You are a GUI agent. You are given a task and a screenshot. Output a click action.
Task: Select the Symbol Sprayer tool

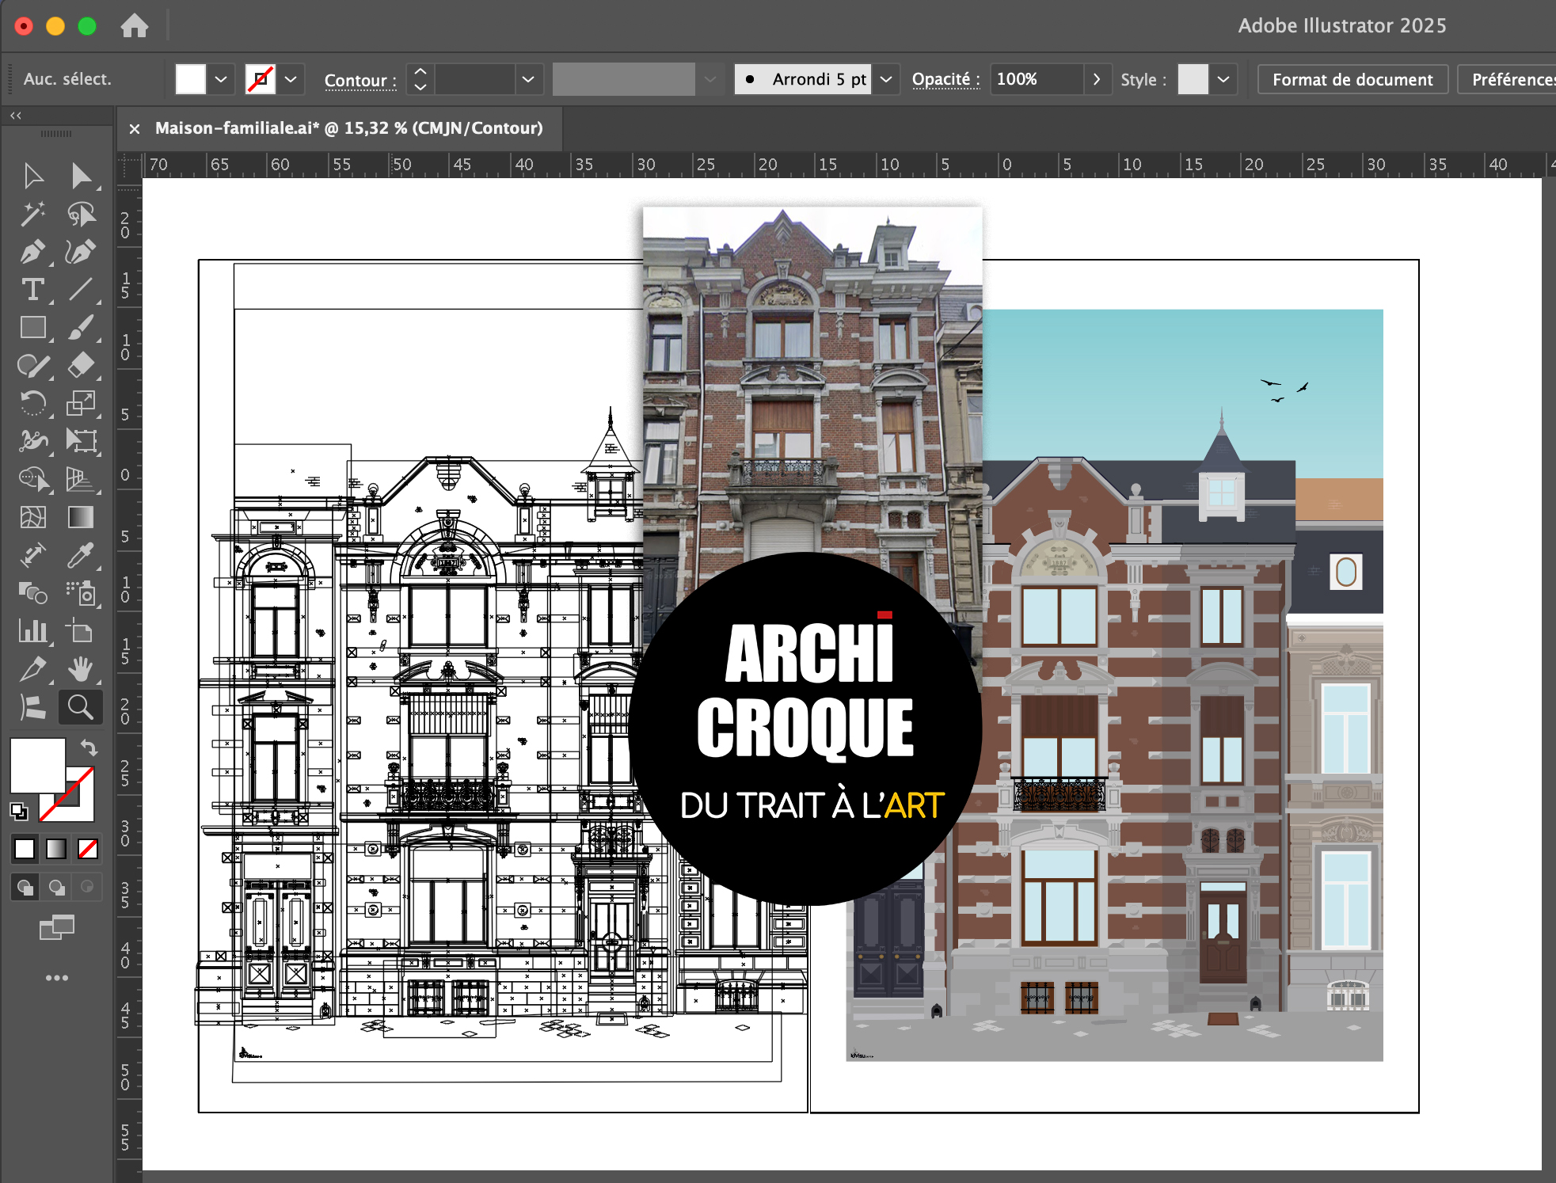pos(81,593)
